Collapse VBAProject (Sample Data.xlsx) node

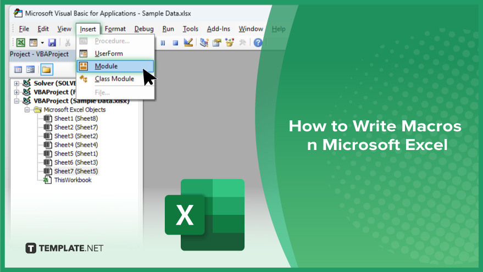[x=16, y=101]
